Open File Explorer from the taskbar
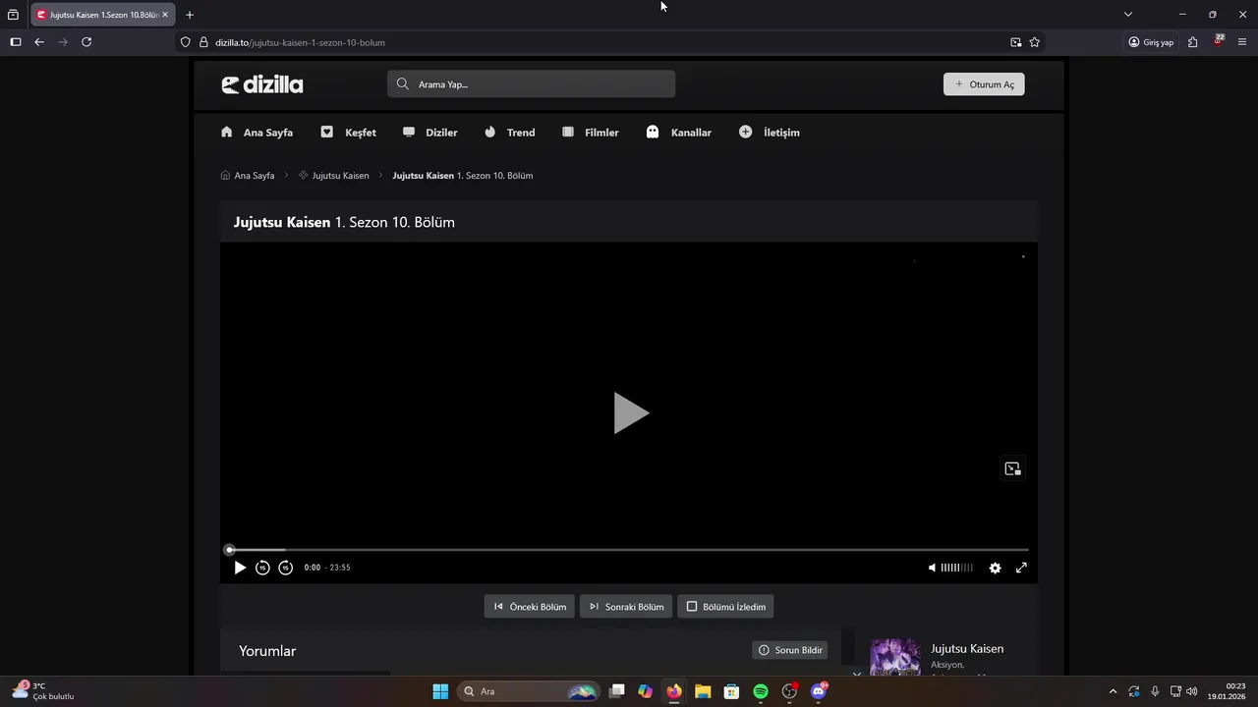 point(703,691)
